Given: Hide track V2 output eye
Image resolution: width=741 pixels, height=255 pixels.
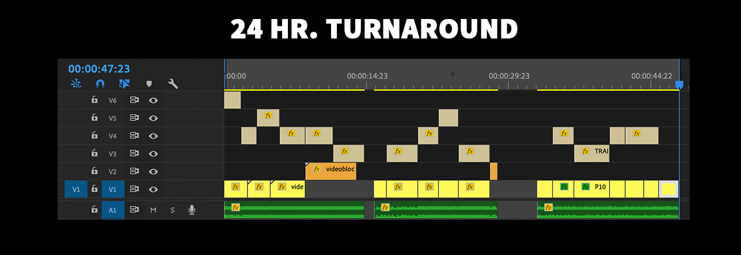Looking at the screenshot, I should pyautogui.click(x=153, y=171).
